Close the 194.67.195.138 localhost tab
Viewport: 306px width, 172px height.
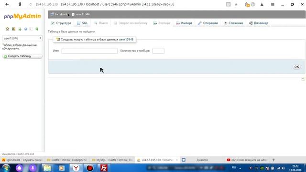(176, 160)
